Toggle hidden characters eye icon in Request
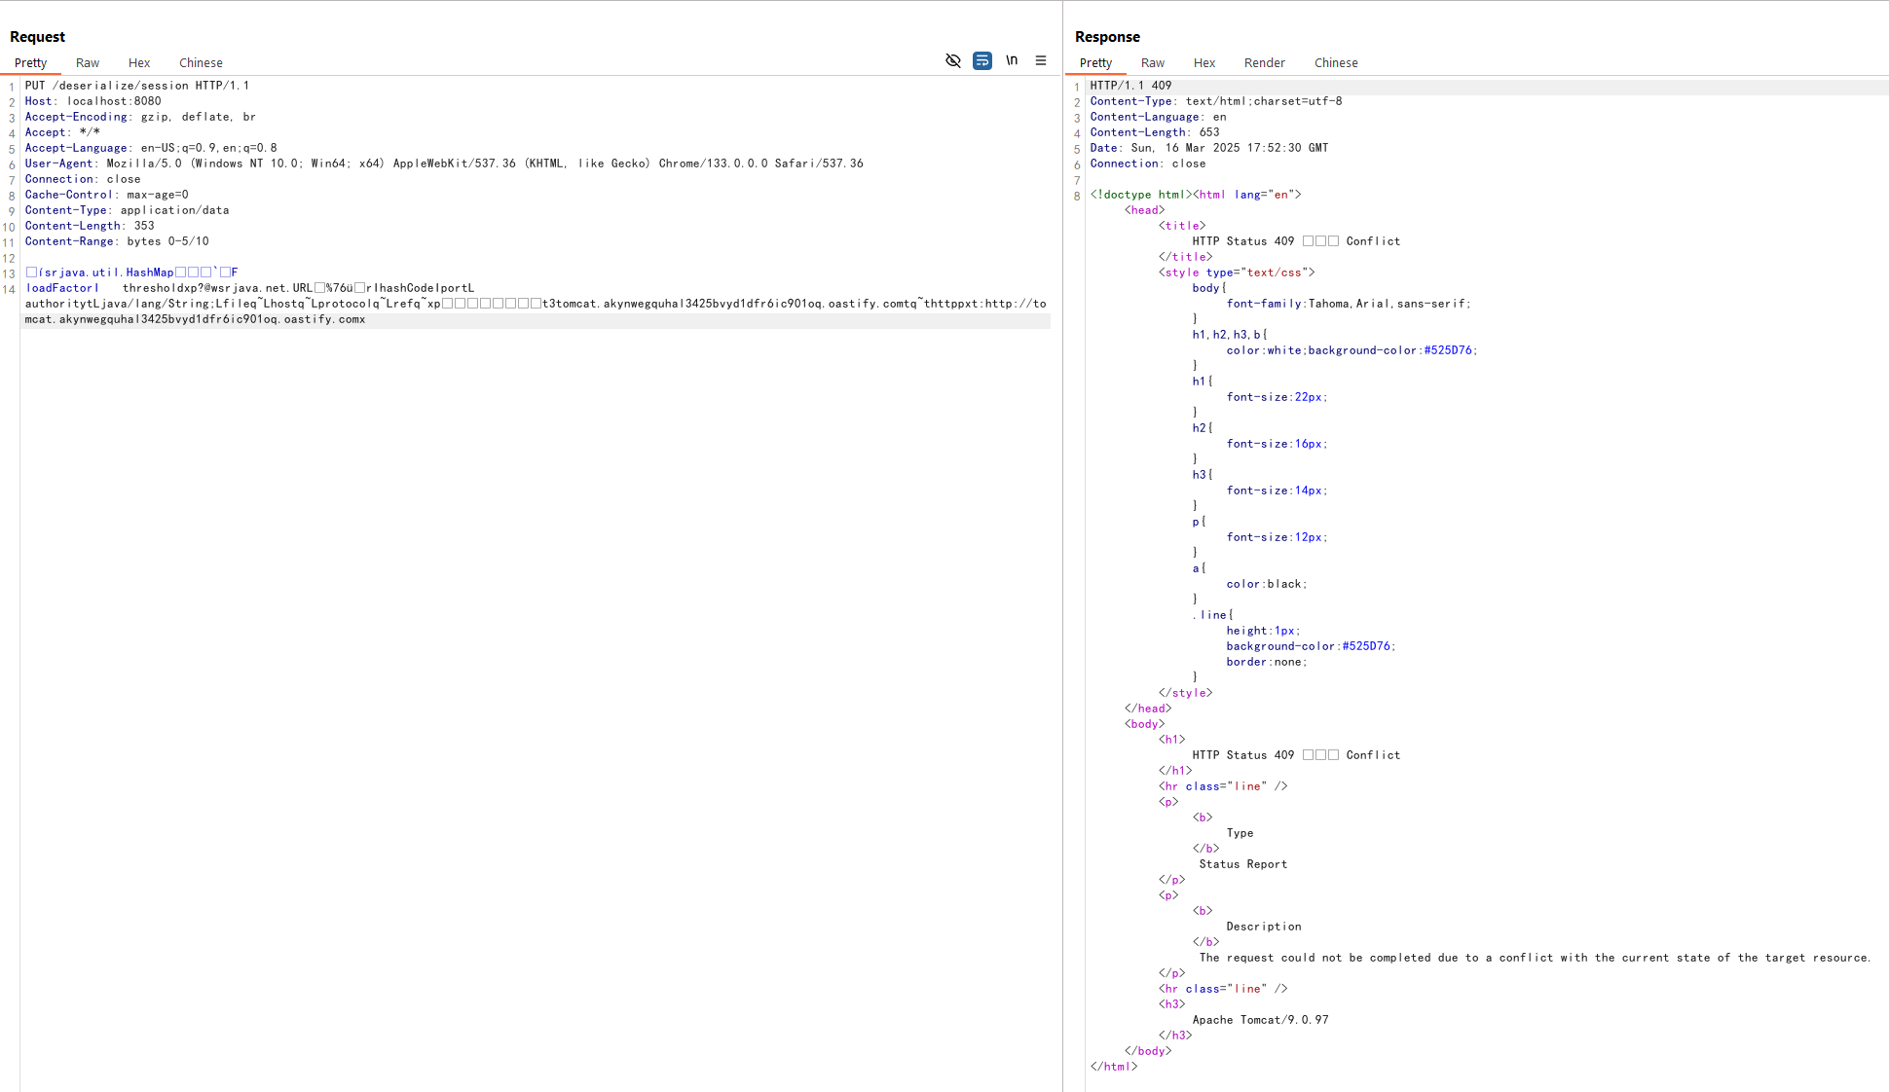 (x=953, y=60)
